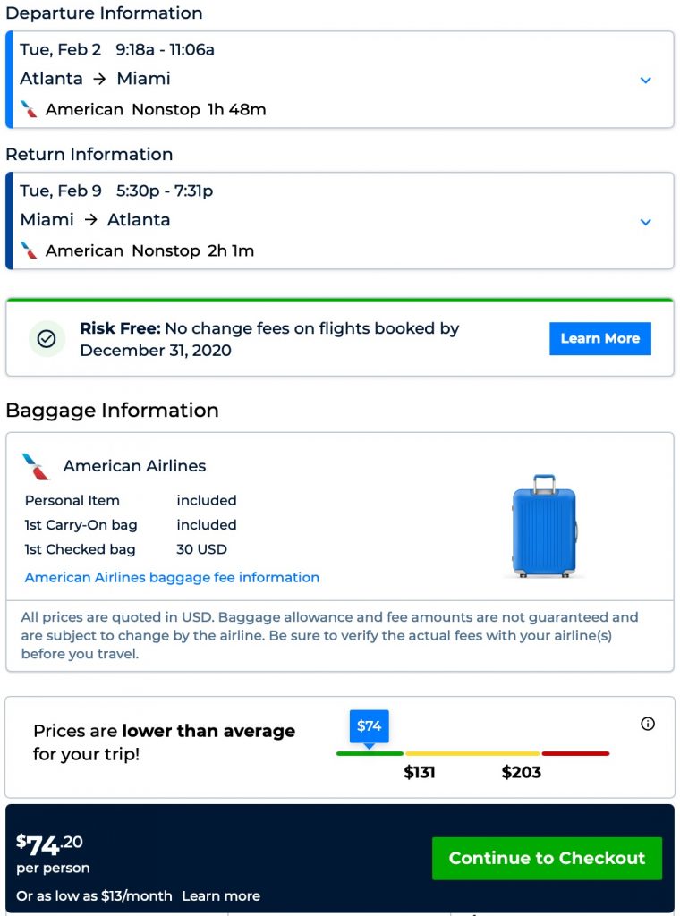Click the American logo on departure flight
680x916 pixels.
click(x=30, y=109)
